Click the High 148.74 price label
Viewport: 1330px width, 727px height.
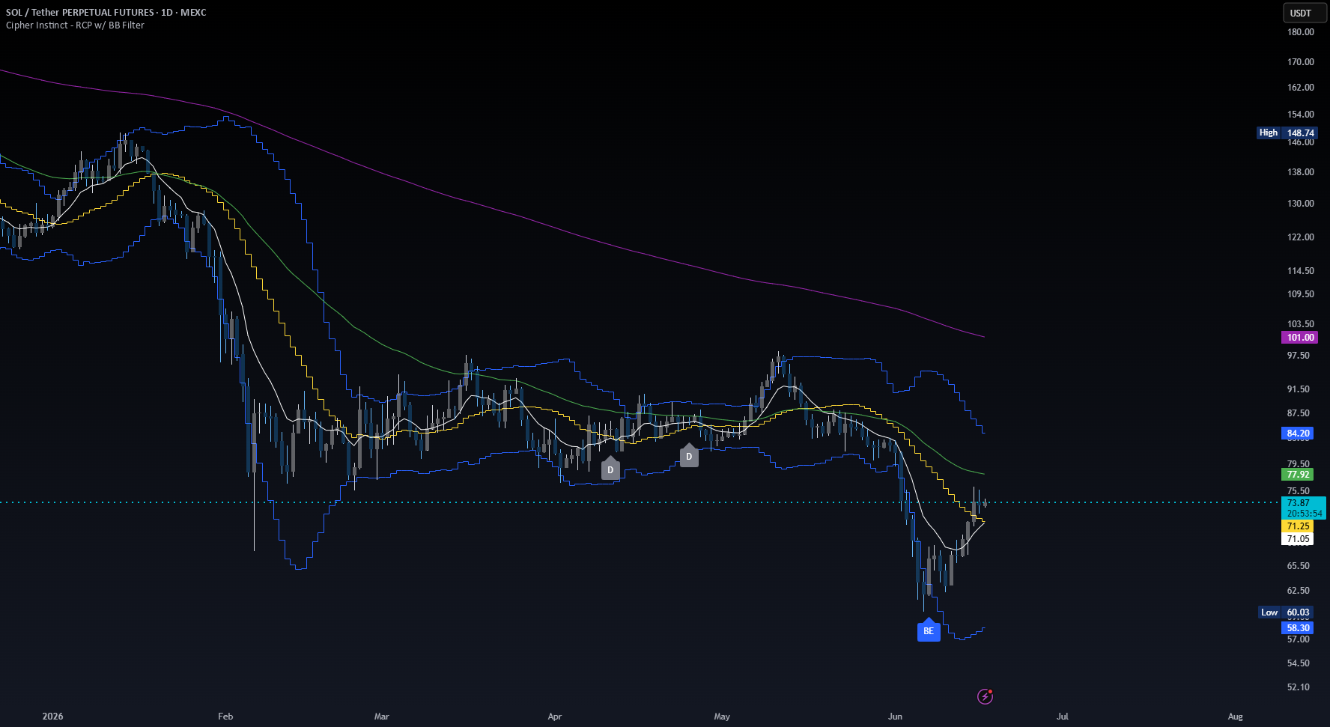click(1287, 133)
